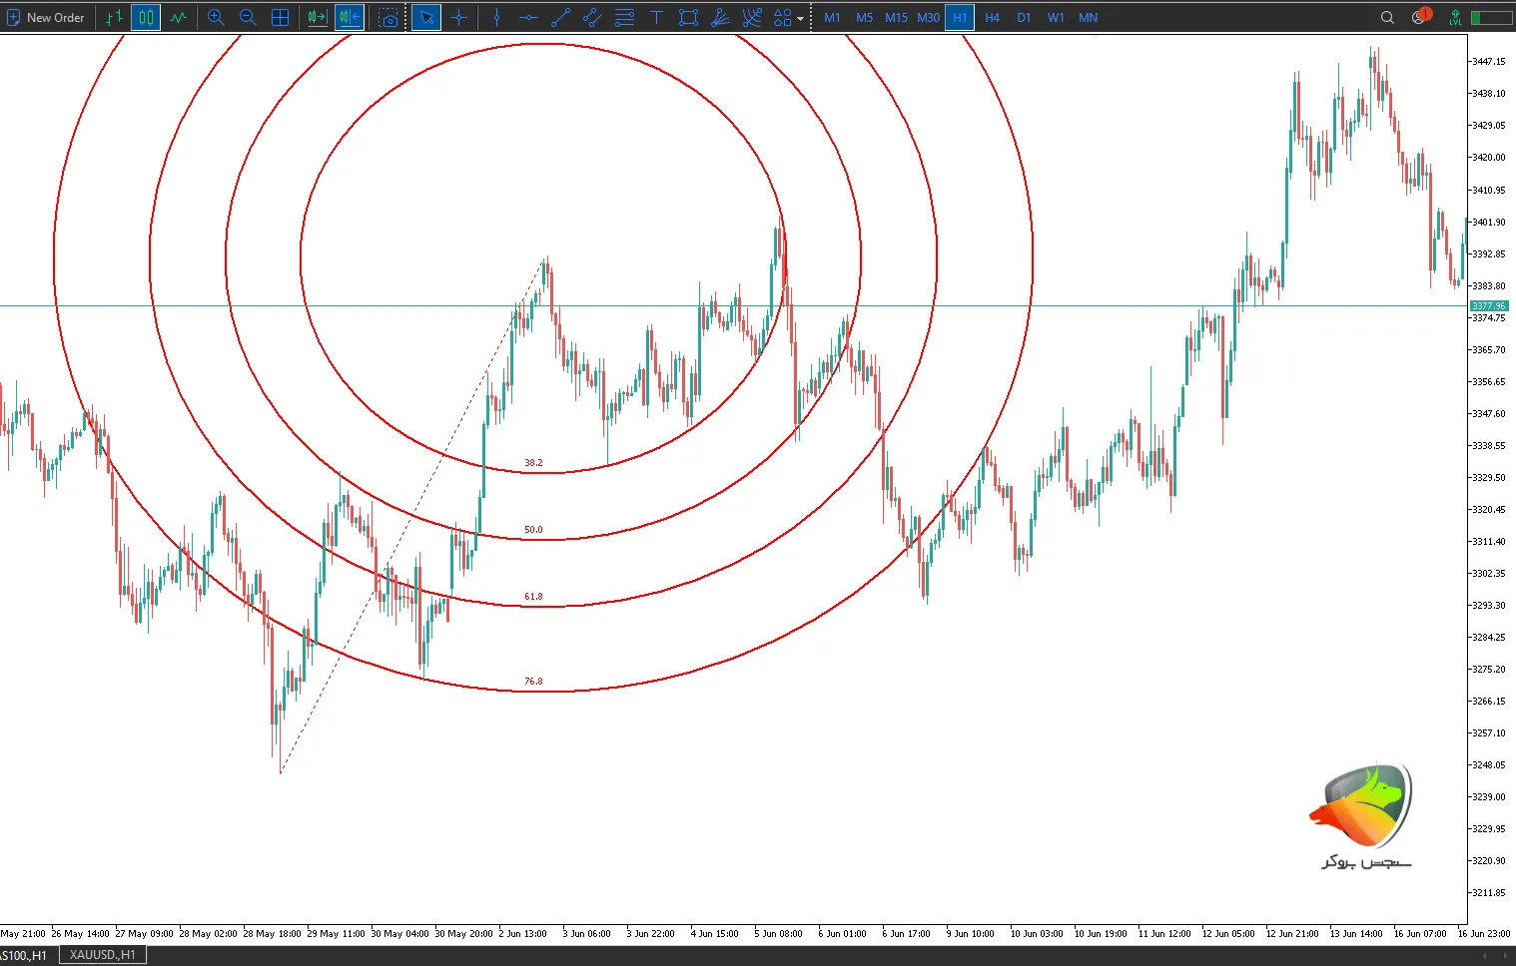The height and width of the screenshot is (966, 1516).
Task: Click the 38.2 Fibonacci arc label
Action: pos(533,463)
